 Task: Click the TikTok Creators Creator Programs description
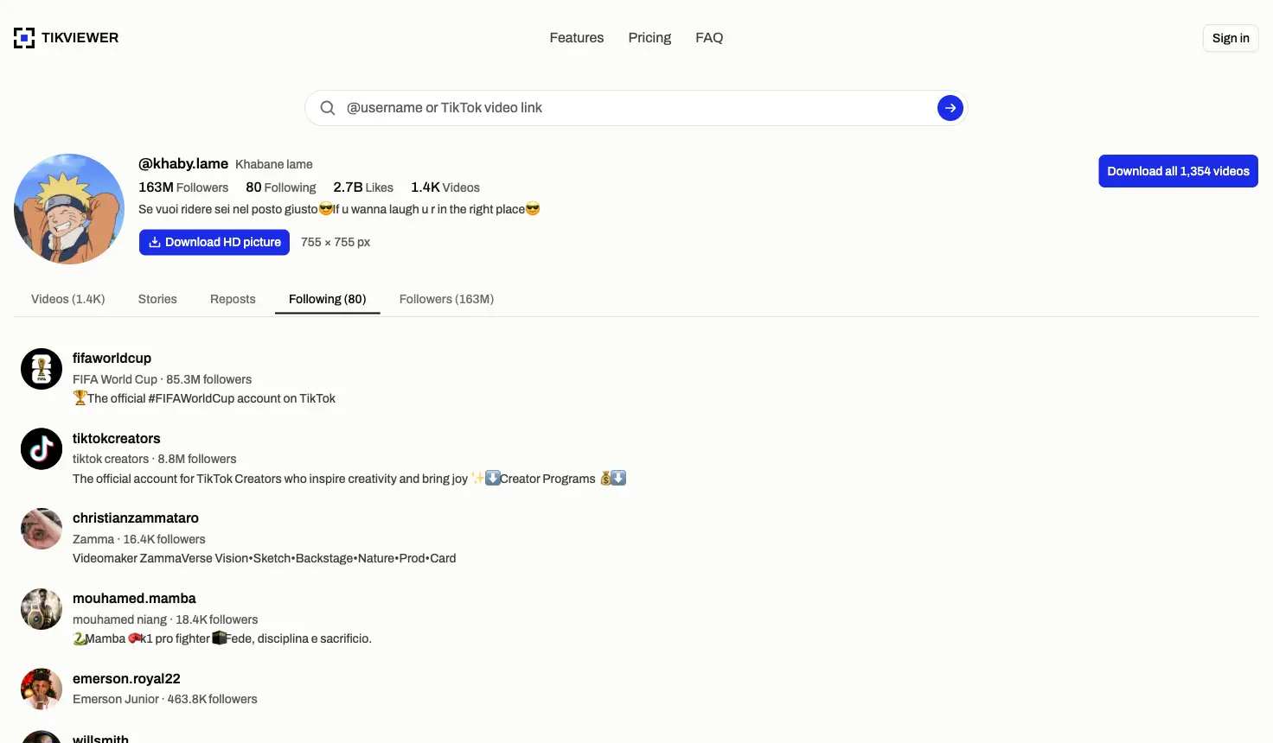point(349,479)
